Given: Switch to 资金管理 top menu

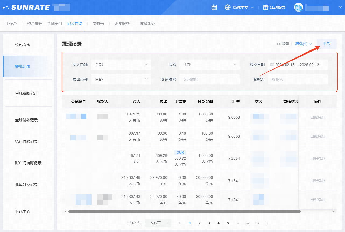Looking at the screenshot, I should pos(35,24).
